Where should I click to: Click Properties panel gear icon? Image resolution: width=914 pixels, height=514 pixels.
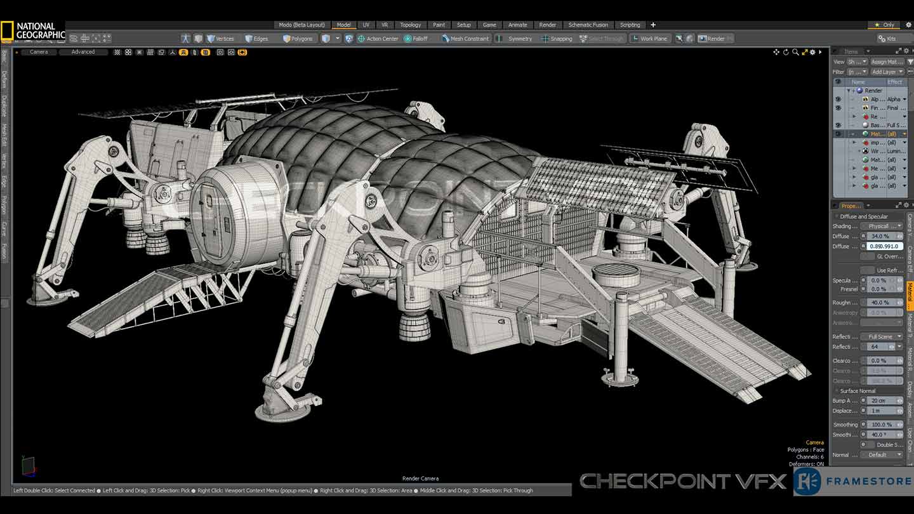pos(908,206)
